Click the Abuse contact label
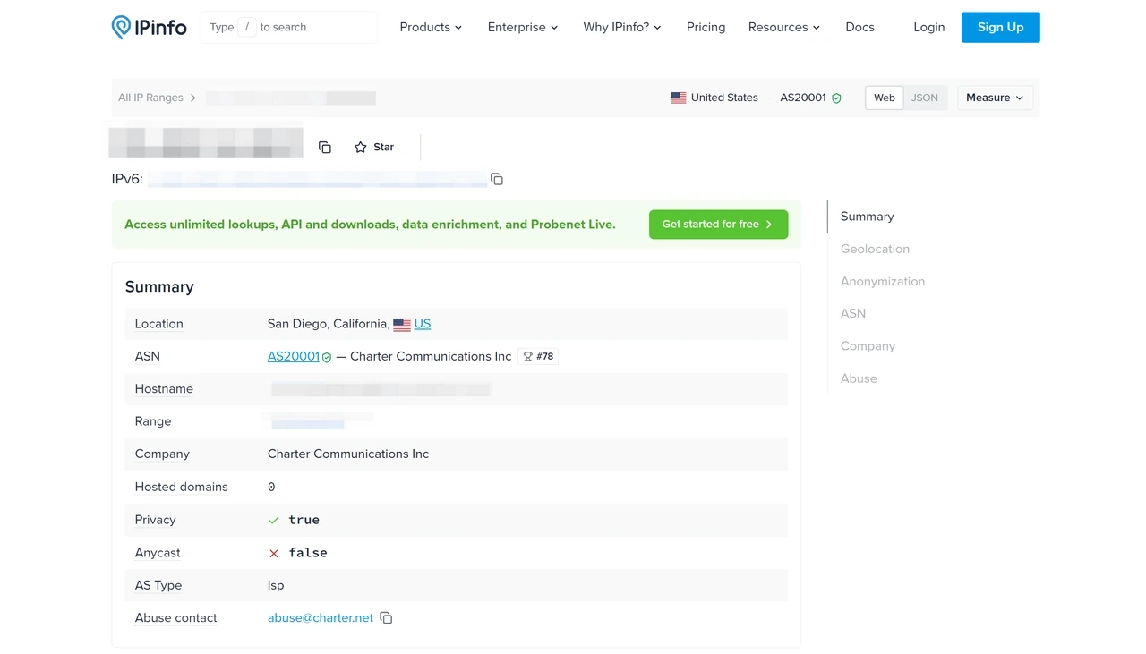The width and height of the screenshot is (1146, 654). tap(176, 618)
